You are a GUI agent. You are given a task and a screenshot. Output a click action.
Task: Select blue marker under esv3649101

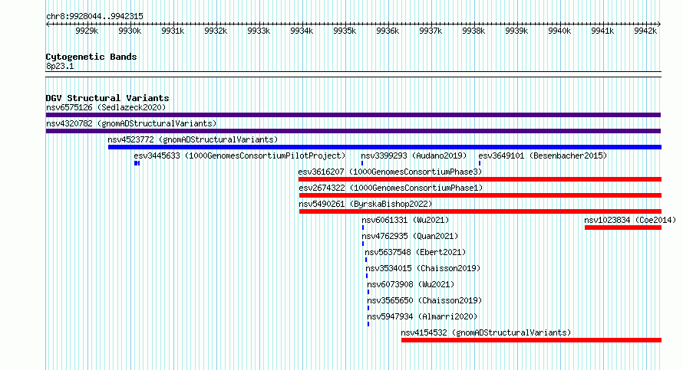click(x=480, y=163)
